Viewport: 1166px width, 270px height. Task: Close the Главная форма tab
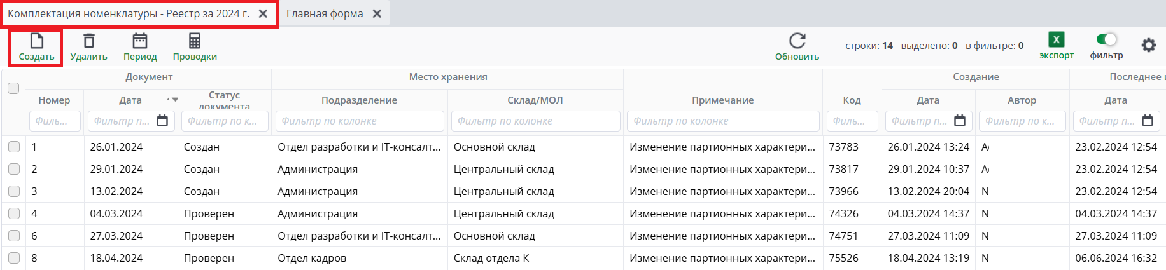tap(377, 14)
